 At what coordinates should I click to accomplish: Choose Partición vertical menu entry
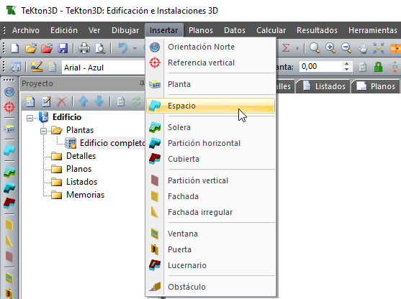point(211,181)
